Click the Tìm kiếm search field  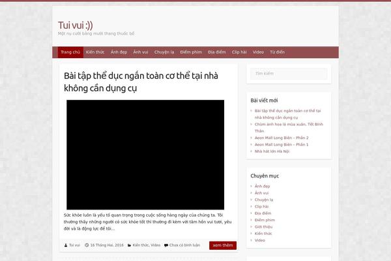click(289, 74)
